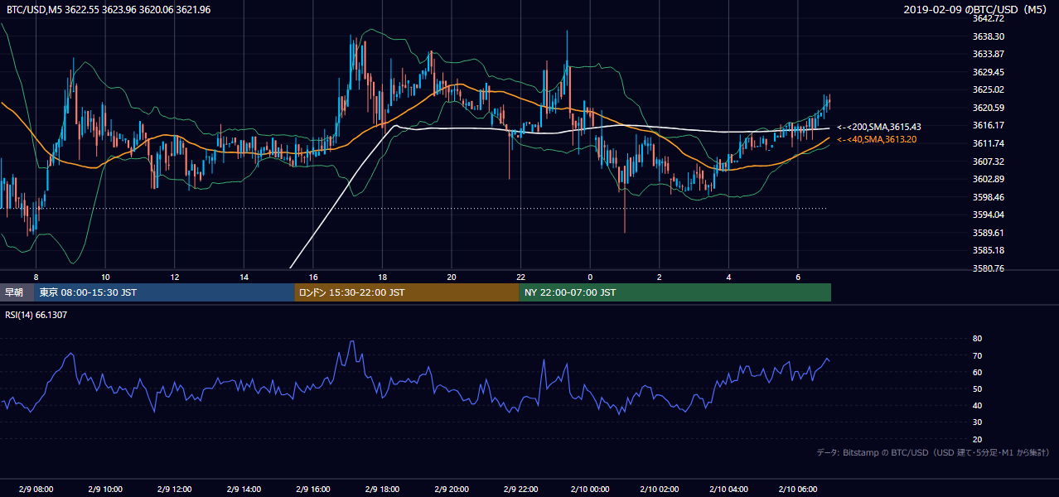The image size is (1059, 497).
Task: Click the bottom time label 2/9 16:00
Action: pos(313,489)
